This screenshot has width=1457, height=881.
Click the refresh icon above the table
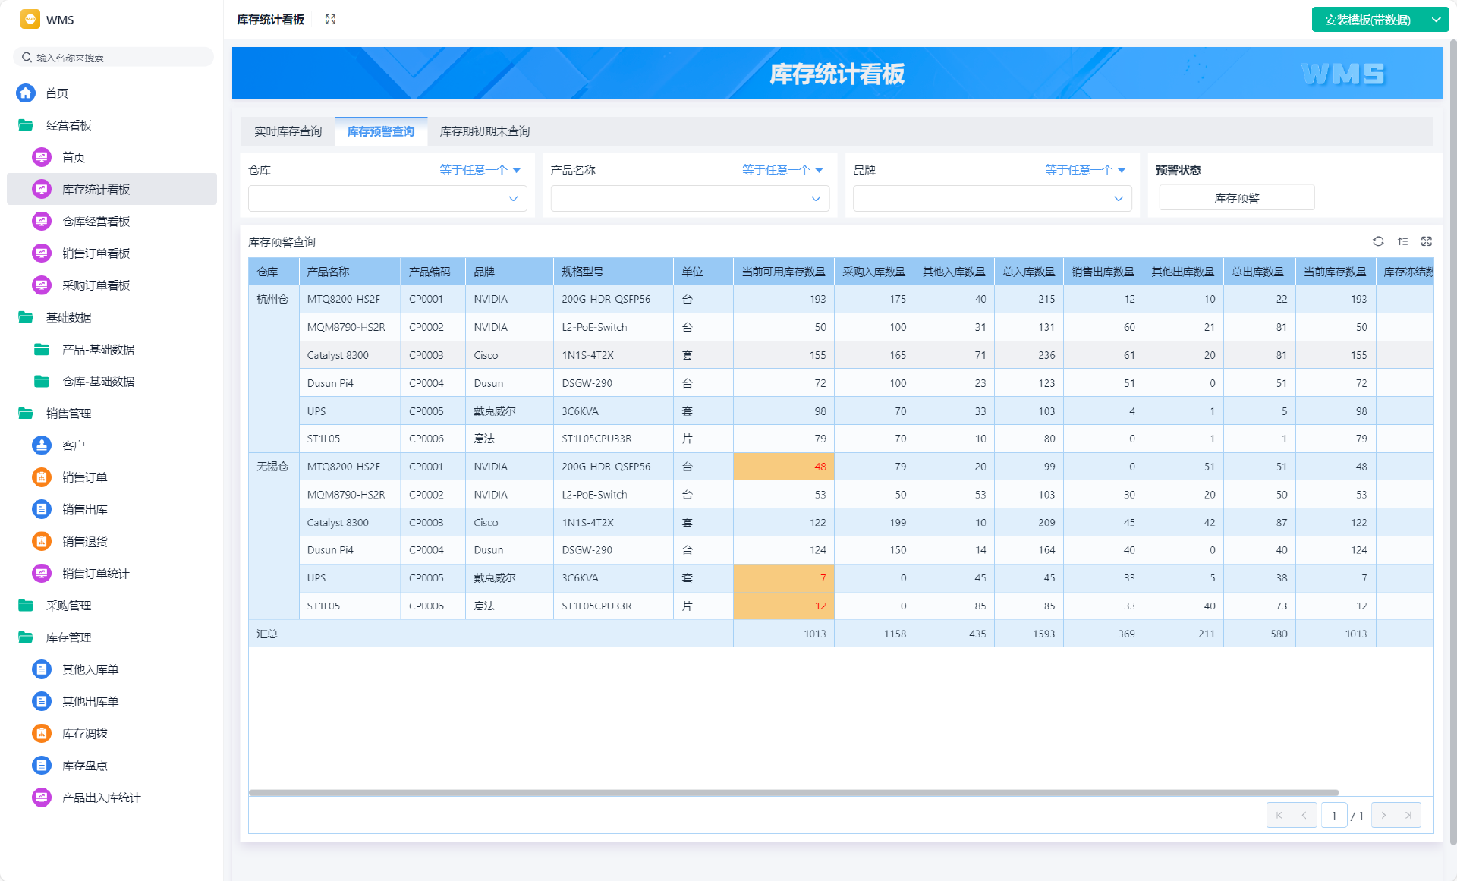(1378, 241)
